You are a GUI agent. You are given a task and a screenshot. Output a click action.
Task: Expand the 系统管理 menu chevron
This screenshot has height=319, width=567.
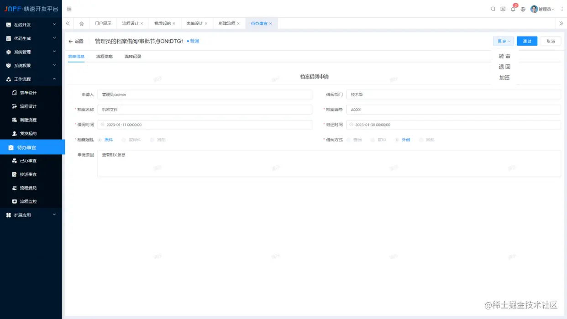pos(54,52)
